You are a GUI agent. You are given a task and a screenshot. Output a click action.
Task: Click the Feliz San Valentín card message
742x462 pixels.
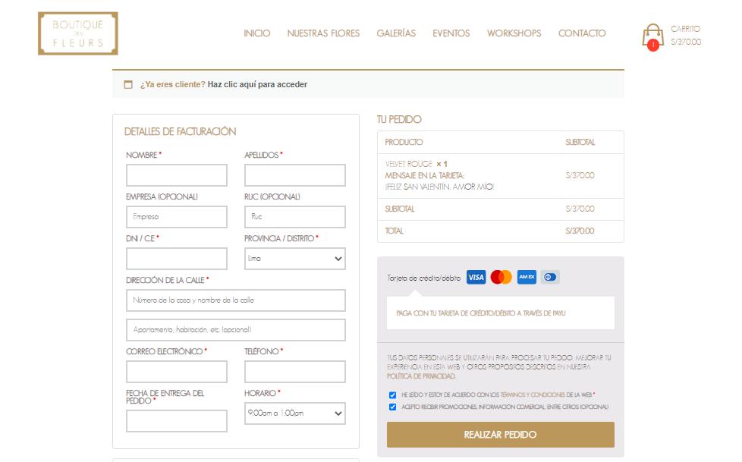[x=439, y=187]
